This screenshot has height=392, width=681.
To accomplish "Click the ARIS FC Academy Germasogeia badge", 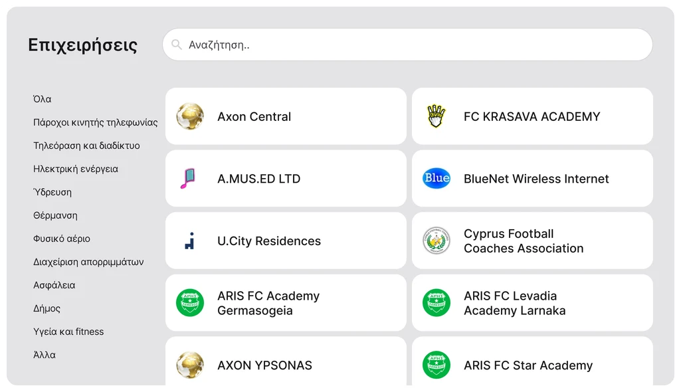I will point(190,303).
